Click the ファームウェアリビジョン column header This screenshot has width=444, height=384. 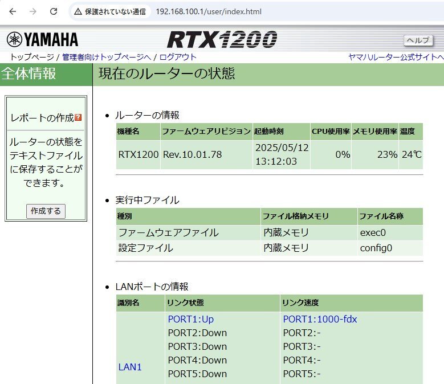click(206, 131)
